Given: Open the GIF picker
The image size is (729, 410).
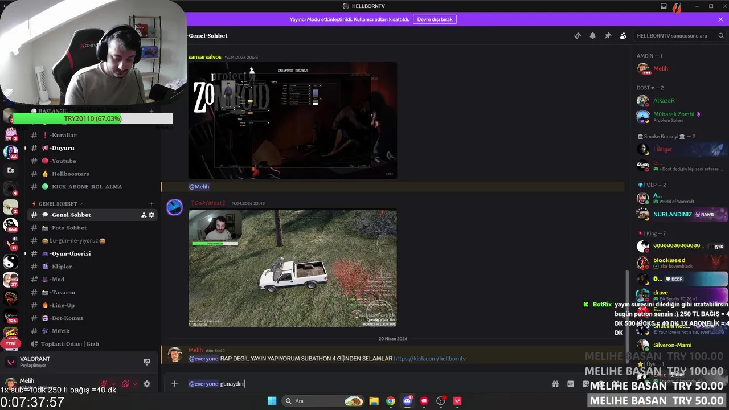Looking at the screenshot, I should [571, 384].
